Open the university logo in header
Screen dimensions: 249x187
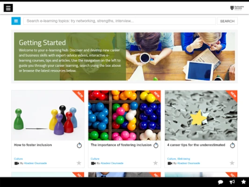pos(237,8)
